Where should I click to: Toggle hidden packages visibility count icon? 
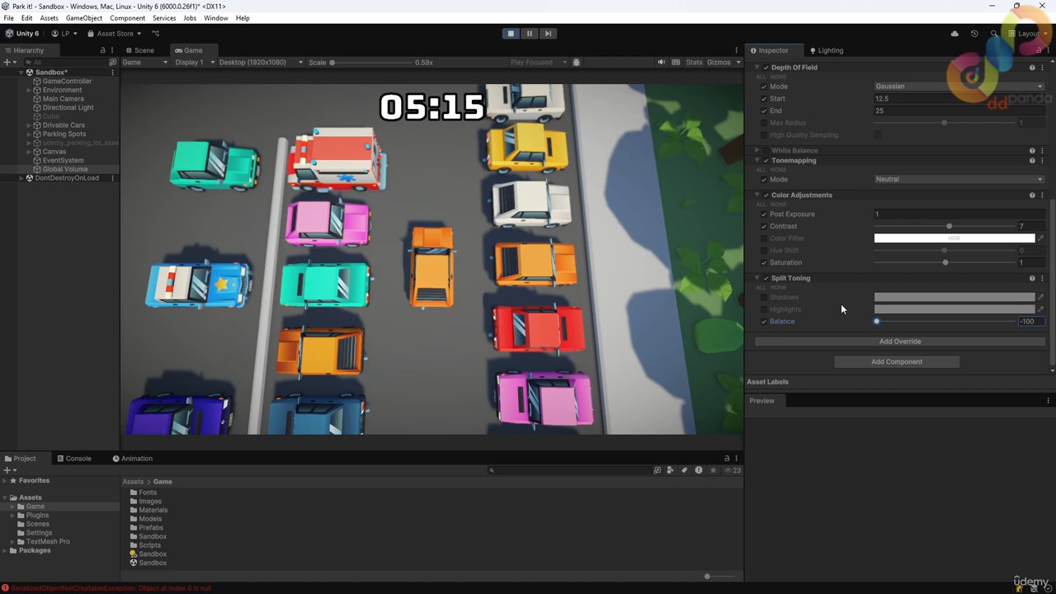[732, 470]
